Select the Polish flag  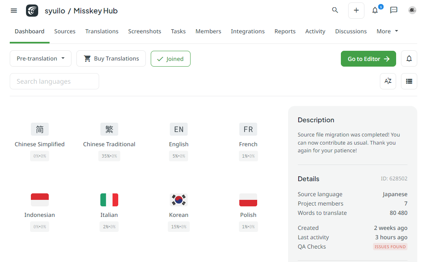(248, 200)
